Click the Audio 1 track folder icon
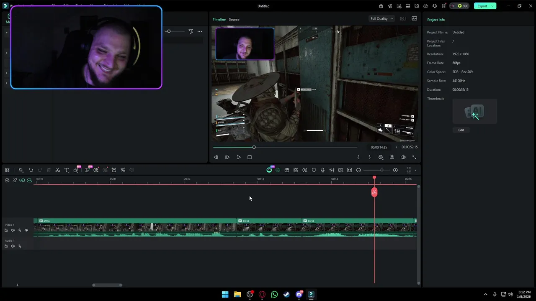Image resolution: width=536 pixels, height=301 pixels. (6, 246)
